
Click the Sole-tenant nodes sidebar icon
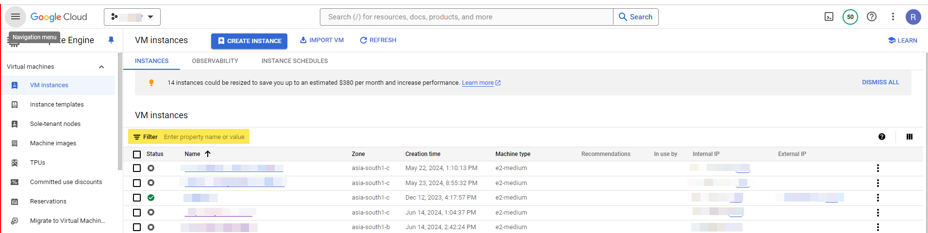coord(15,124)
